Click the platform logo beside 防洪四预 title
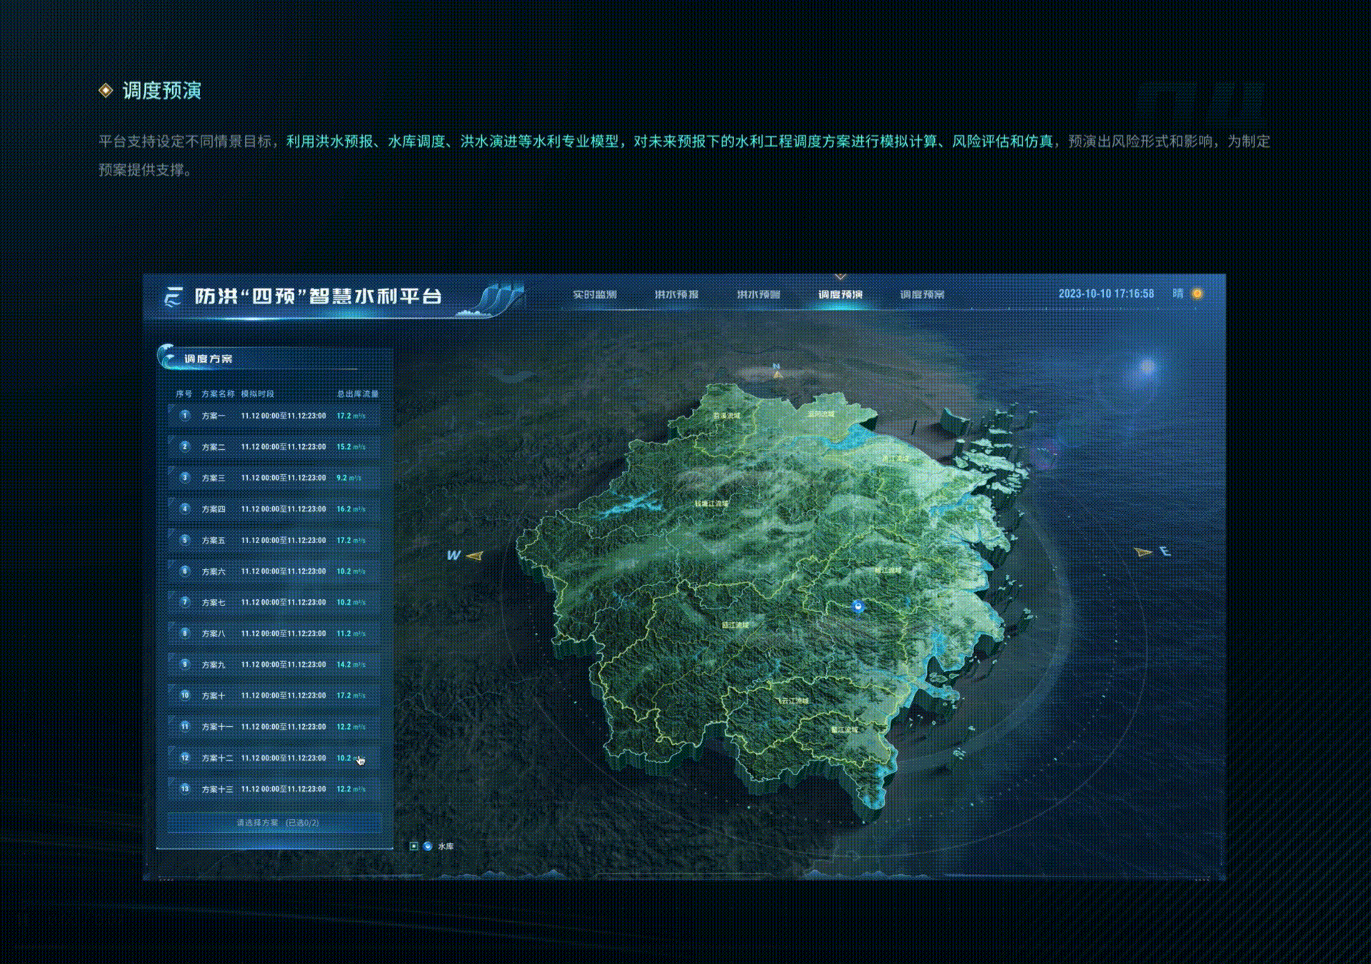 [174, 296]
